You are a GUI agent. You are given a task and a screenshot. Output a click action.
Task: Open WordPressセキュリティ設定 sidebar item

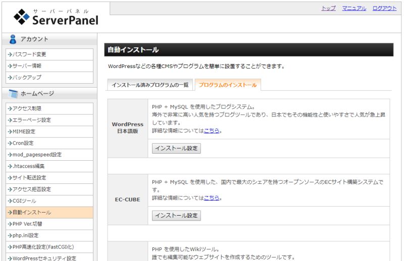pos(49,258)
